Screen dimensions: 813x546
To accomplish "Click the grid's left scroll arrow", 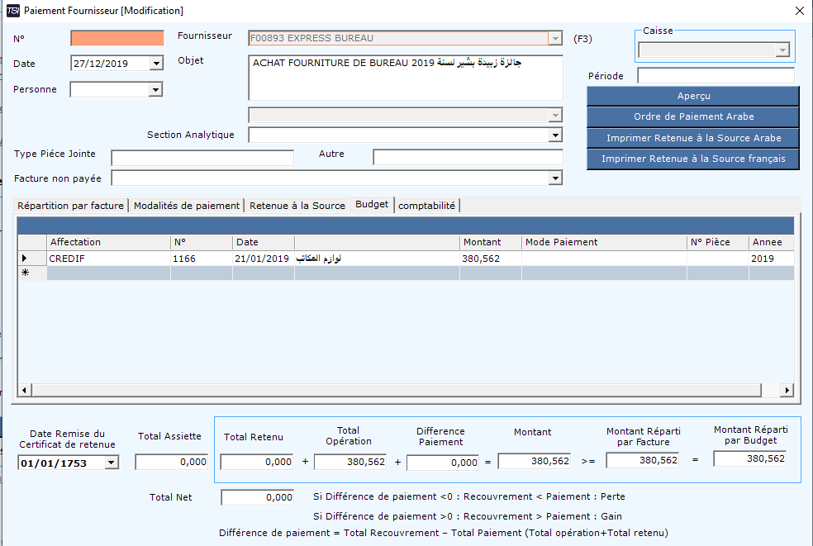I will [24, 390].
